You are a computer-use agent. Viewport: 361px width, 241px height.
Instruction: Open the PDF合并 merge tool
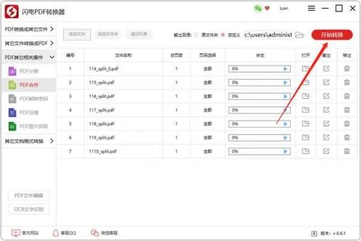(29, 85)
